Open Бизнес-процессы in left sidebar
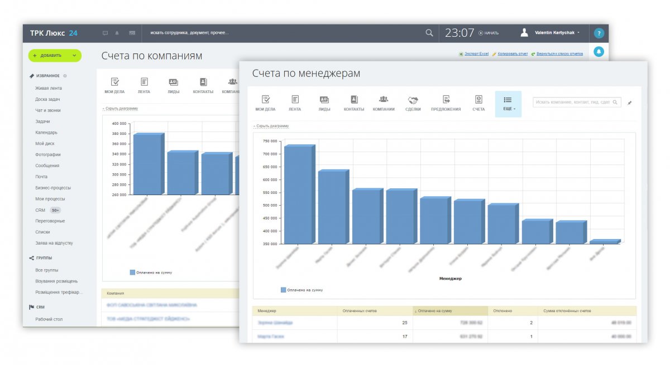The image size is (670, 365). [53, 188]
